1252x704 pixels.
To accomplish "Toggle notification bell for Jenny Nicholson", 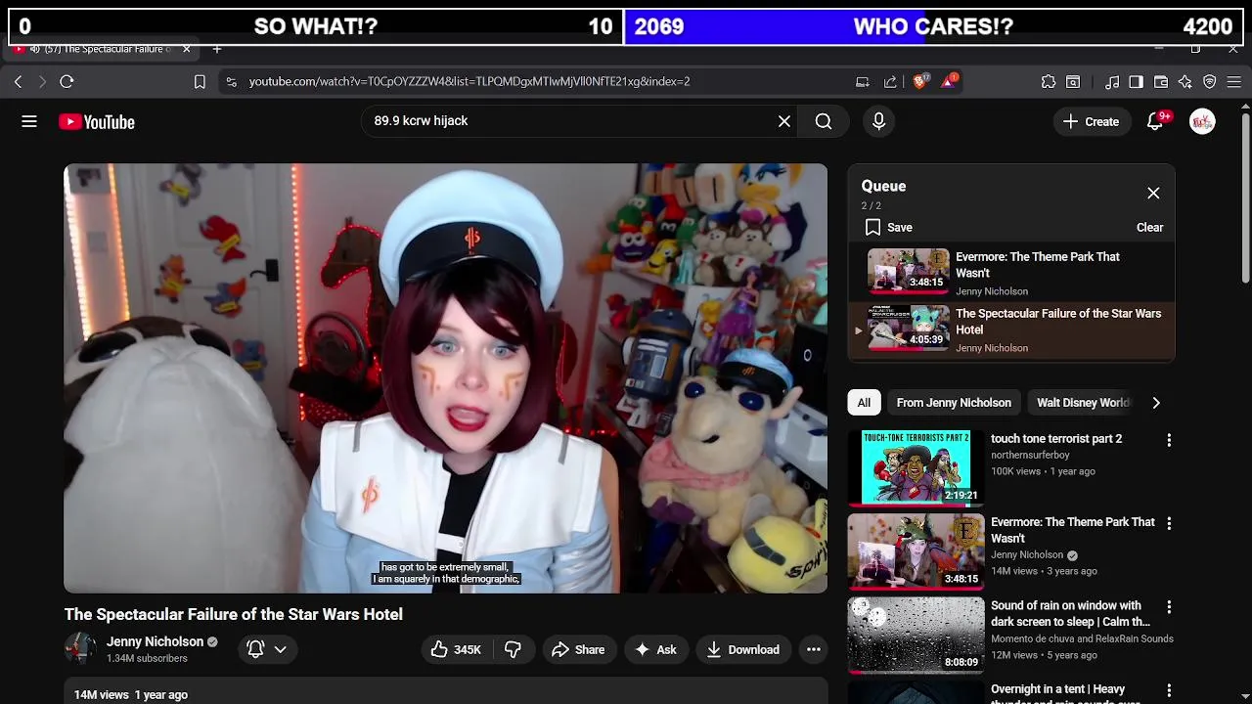I will coord(255,649).
